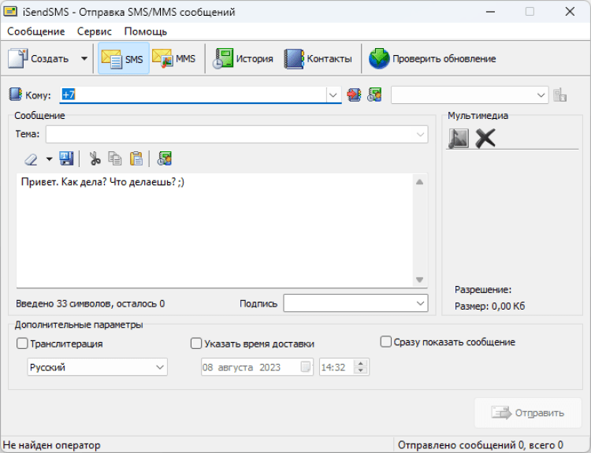Open the История message history
Screen dimensions: 591x453
pos(243,58)
